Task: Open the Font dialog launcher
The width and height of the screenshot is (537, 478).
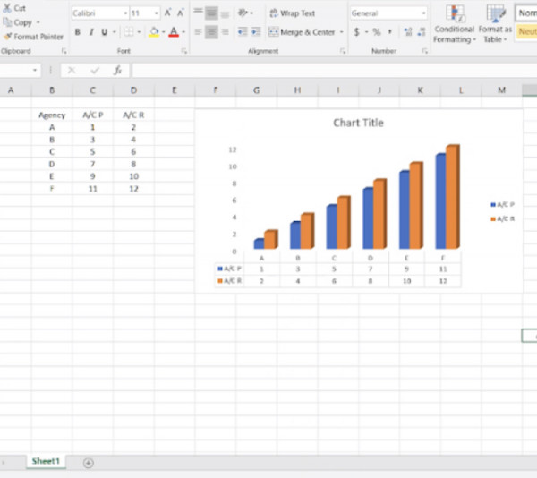Action: 184,51
